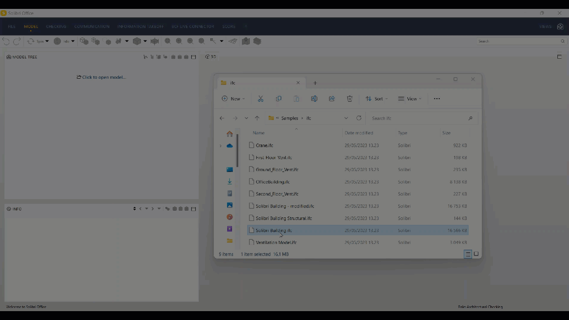
Task: Click the Cut scissors icon in File Explorer
Action: pos(260,99)
